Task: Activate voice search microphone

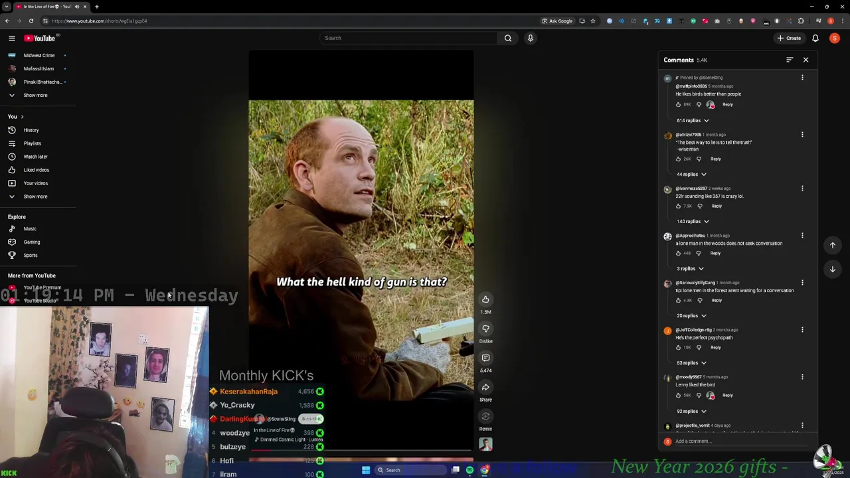Action: pyautogui.click(x=530, y=38)
